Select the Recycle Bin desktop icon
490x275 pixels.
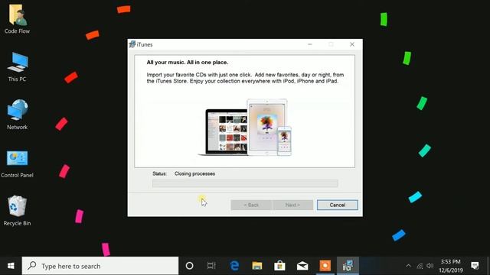17,211
